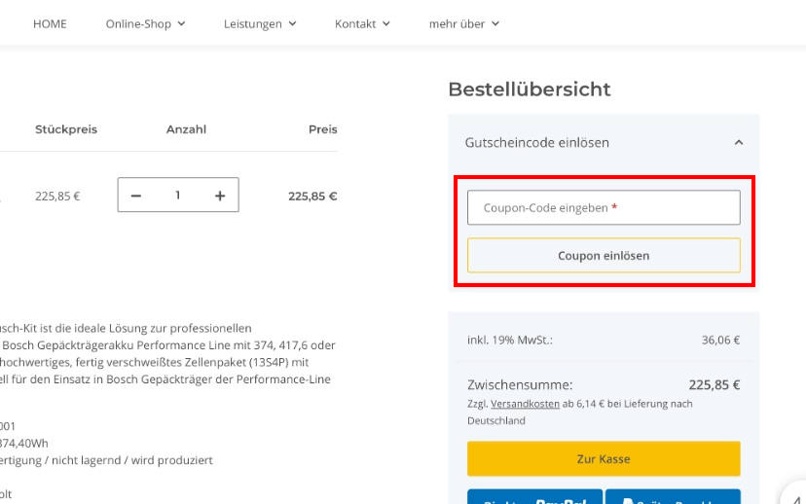Click the Zwischensumme amount 225,85 €
The image size is (806, 504).
point(714,384)
